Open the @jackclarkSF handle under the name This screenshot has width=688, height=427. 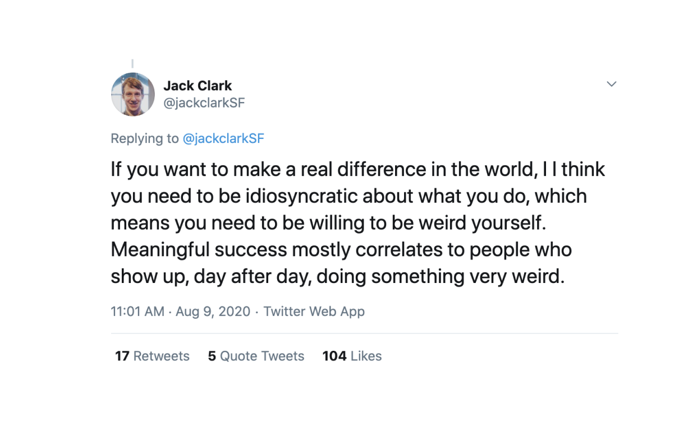pyautogui.click(x=204, y=103)
